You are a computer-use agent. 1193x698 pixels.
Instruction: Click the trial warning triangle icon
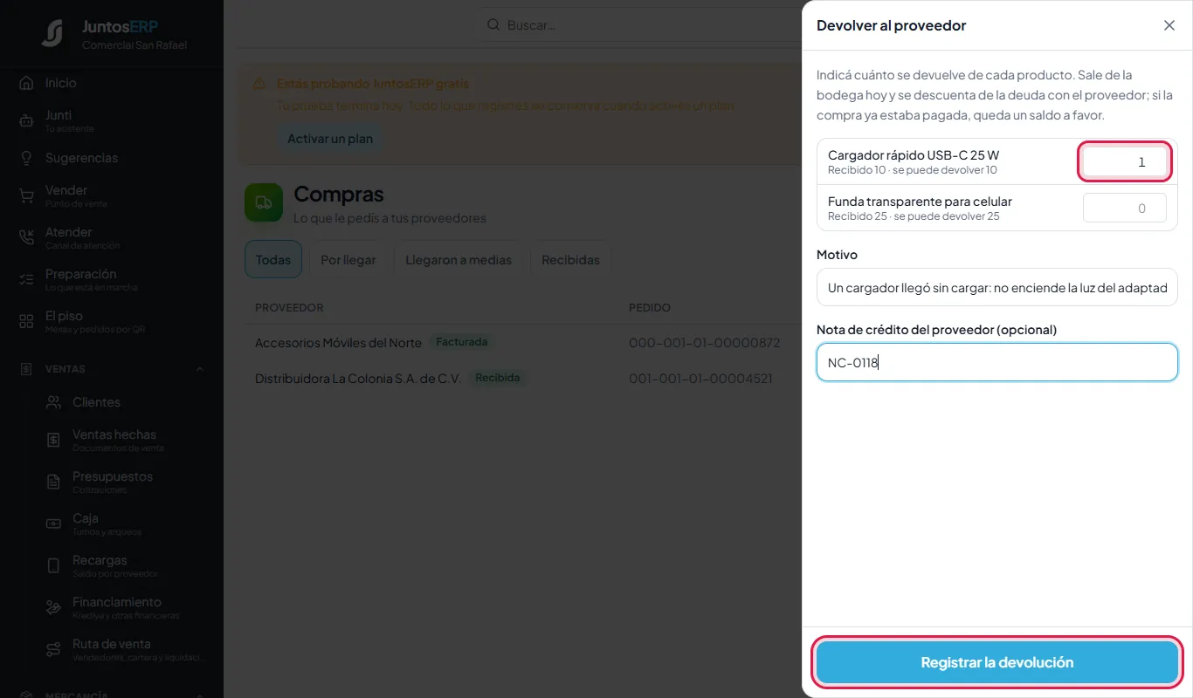(x=259, y=84)
